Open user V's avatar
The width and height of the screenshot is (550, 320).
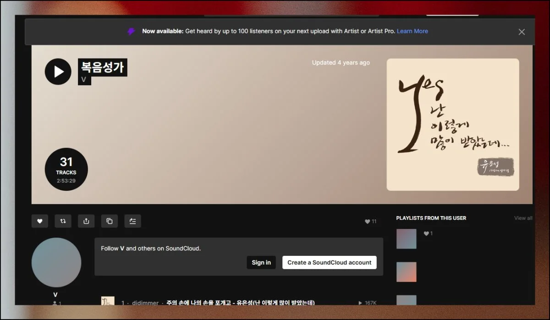(x=56, y=262)
